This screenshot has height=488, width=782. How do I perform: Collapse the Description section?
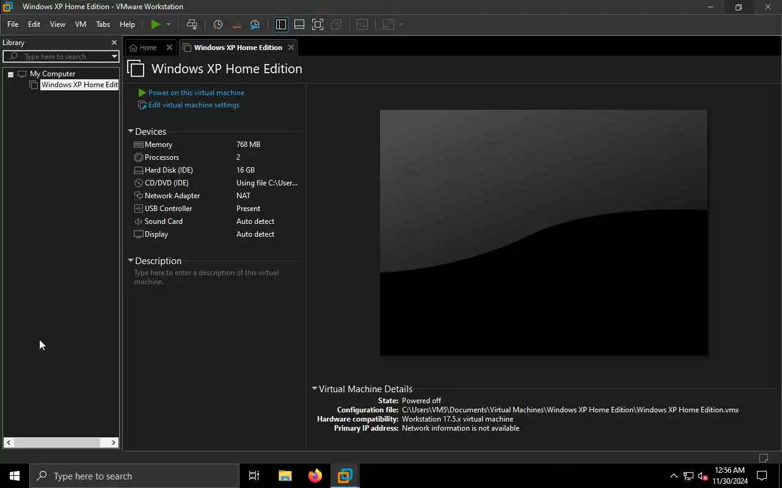(x=131, y=260)
